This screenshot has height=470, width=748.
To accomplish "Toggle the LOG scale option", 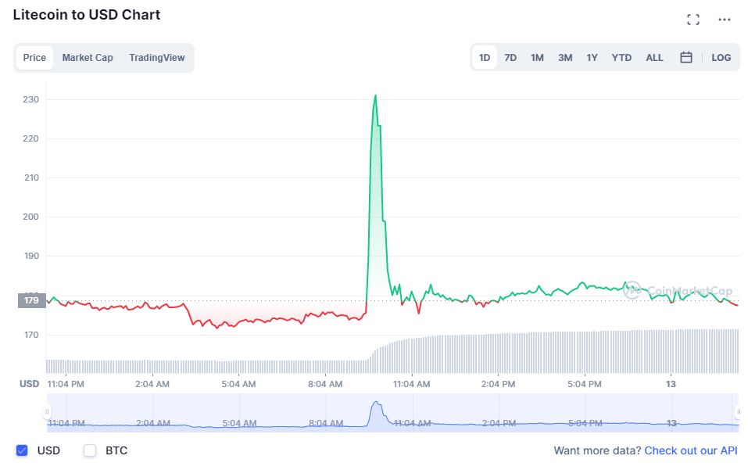I will coord(721,58).
